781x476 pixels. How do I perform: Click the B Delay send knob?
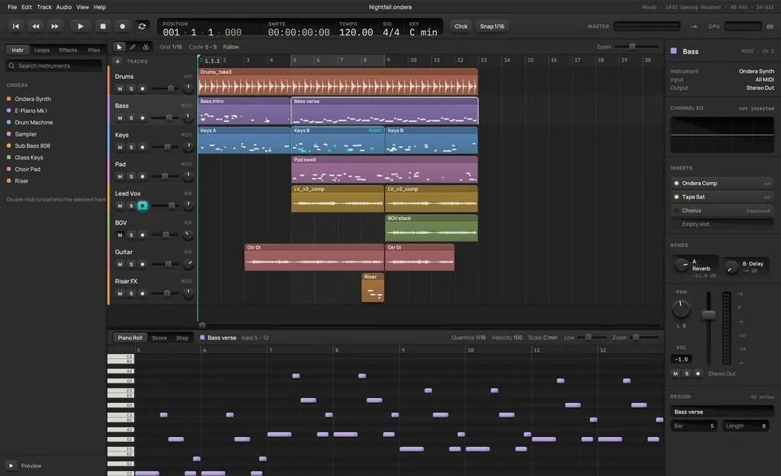pyautogui.click(x=731, y=267)
